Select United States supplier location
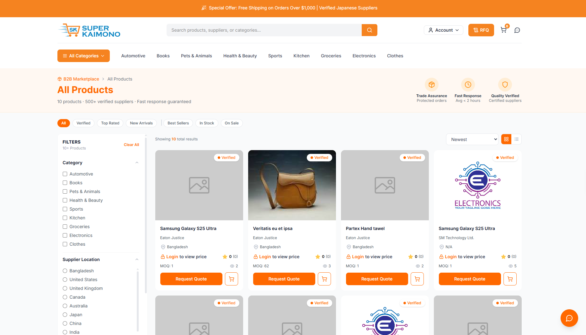This screenshot has height=335, width=586. point(65,280)
